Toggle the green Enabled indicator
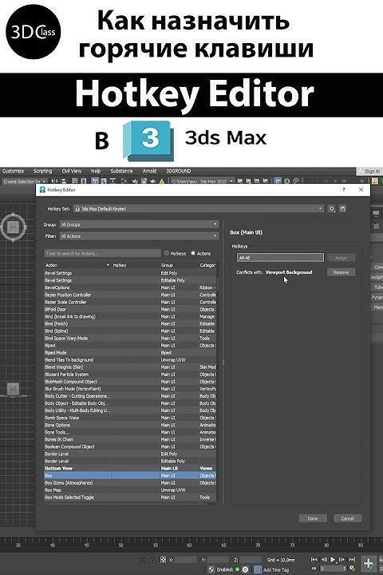This screenshot has height=575, width=383. [x=238, y=569]
